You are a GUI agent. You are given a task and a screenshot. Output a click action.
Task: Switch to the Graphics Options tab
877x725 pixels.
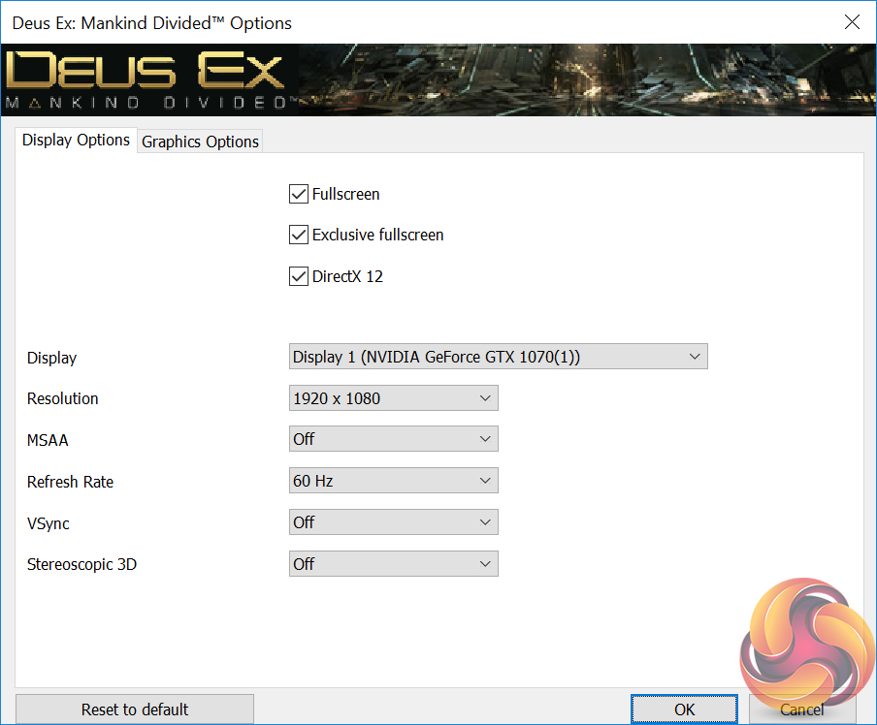[x=200, y=142]
